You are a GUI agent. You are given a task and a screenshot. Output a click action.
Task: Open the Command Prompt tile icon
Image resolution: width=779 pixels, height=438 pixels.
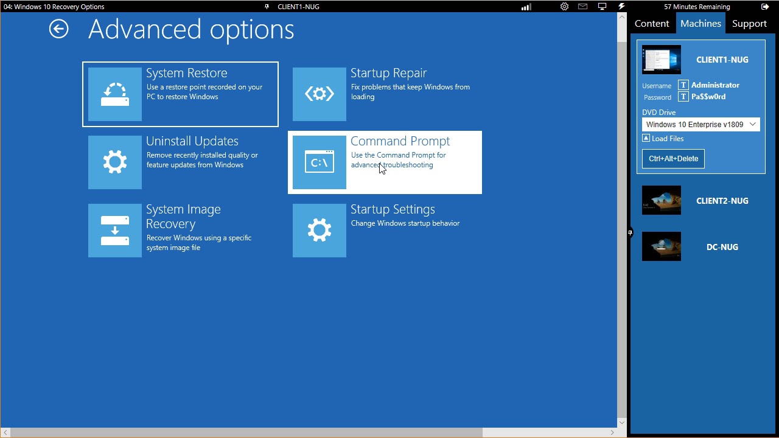click(x=320, y=162)
